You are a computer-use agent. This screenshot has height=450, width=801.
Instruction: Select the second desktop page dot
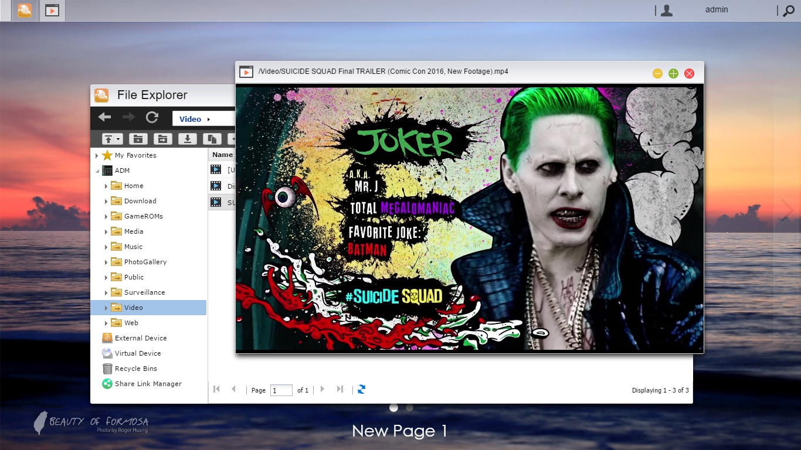pyautogui.click(x=409, y=407)
